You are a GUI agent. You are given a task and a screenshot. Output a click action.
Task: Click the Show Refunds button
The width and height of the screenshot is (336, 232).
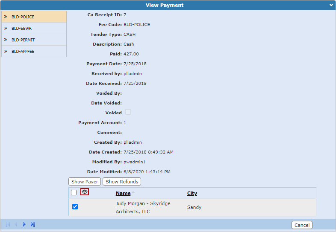tap(122, 182)
